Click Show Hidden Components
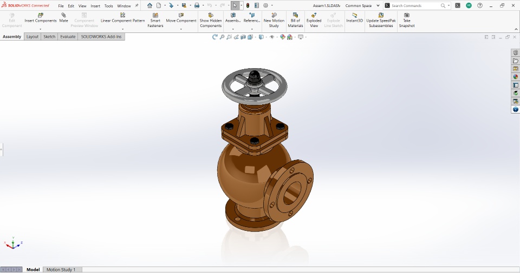 click(211, 20)
